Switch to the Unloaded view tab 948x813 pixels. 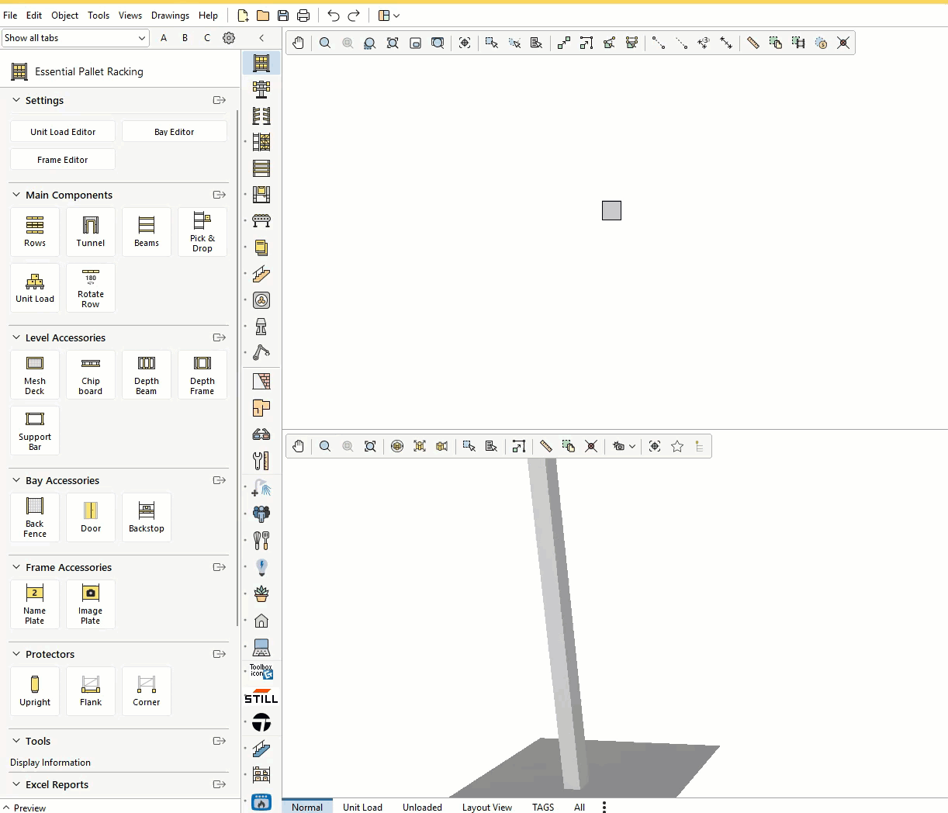[422, 807]
